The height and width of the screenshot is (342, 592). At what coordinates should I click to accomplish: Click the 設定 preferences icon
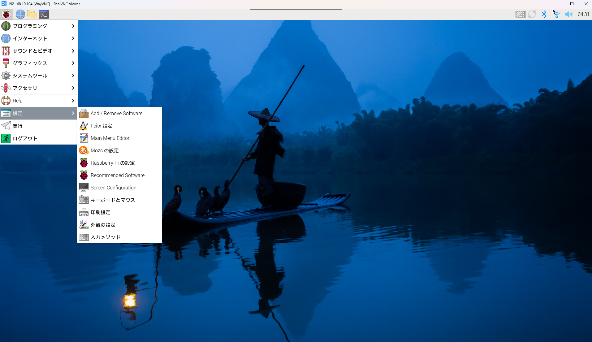[6, 113]
